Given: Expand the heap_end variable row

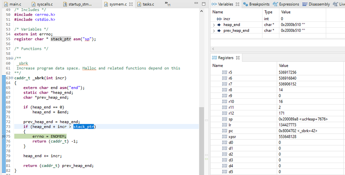Looking at the screenshot, I should pyautogui.click(x=214, y=25).
